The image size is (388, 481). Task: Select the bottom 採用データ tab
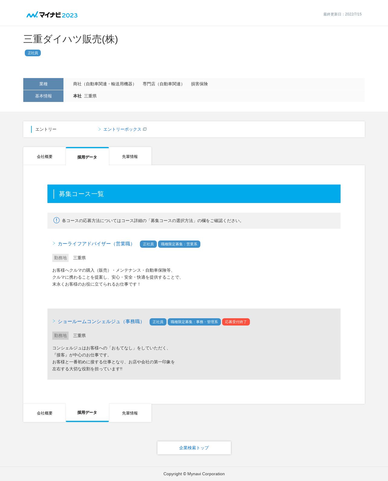87,413
